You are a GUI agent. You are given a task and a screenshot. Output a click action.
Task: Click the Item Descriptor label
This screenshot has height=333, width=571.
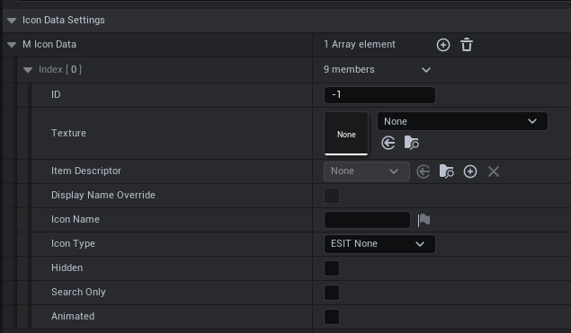coord(86,171)
